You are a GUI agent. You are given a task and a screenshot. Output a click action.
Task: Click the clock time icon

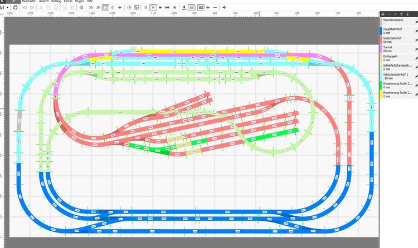coord(129,7)
